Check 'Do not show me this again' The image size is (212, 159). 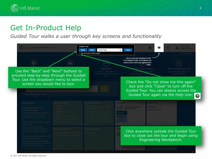pos(80,53)
